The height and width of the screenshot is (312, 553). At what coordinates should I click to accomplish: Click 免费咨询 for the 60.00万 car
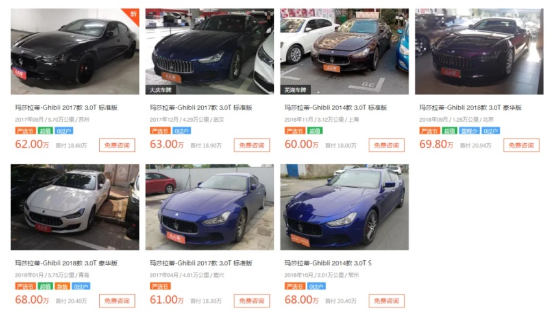(387, 145)
